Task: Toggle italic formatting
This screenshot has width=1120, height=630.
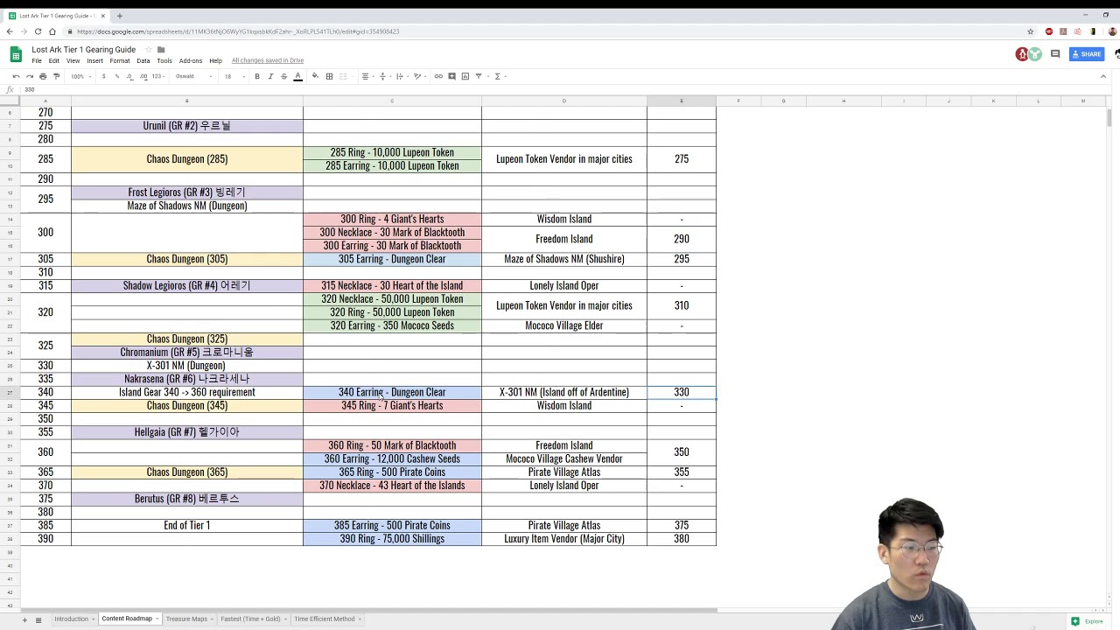Action: pos(270,76)
